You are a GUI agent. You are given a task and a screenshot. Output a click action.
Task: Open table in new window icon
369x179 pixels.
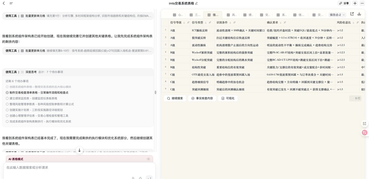pyautogui.click(x=352, y=14)
